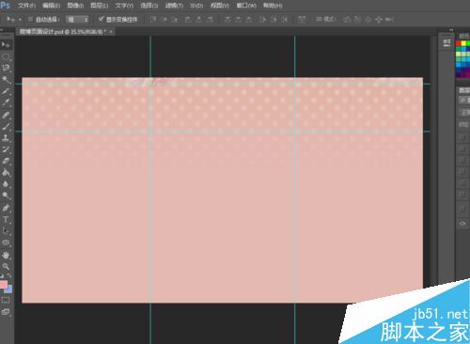Image resolution: width=470 pixels, height=344 pixels.
Task: Select the Move tool in the toolbox
Action: pos(6,45)
